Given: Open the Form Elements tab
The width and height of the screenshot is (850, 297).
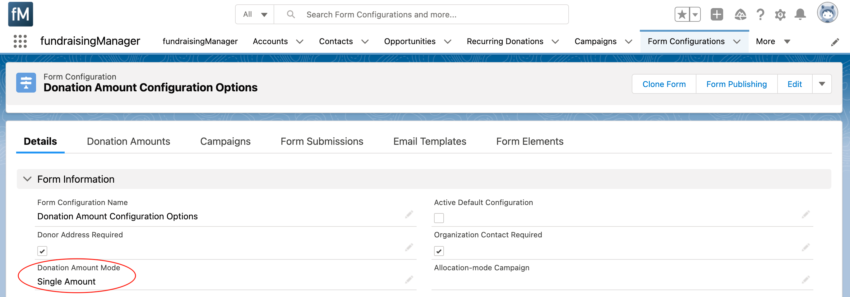Looking at the screenshot, I should click(x=529, y=141).
